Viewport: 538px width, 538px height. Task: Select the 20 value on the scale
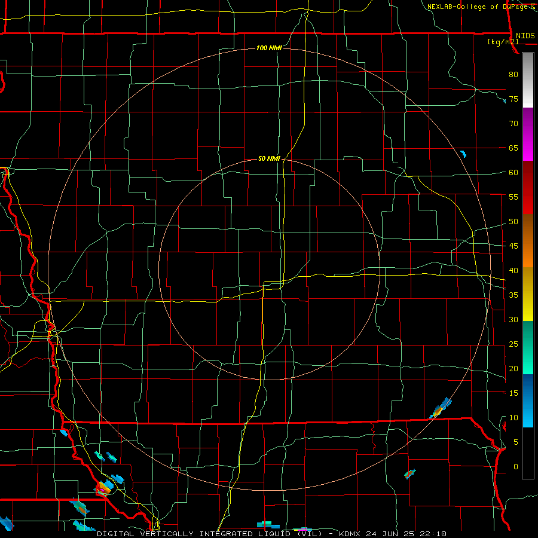pyautogui.click(x=513, y=368)
